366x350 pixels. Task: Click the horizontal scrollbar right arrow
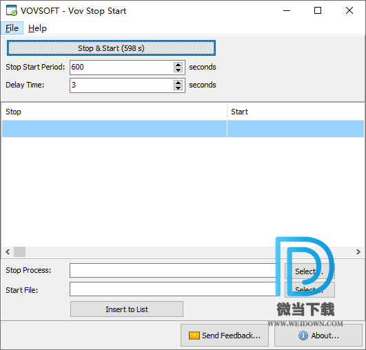358,251
